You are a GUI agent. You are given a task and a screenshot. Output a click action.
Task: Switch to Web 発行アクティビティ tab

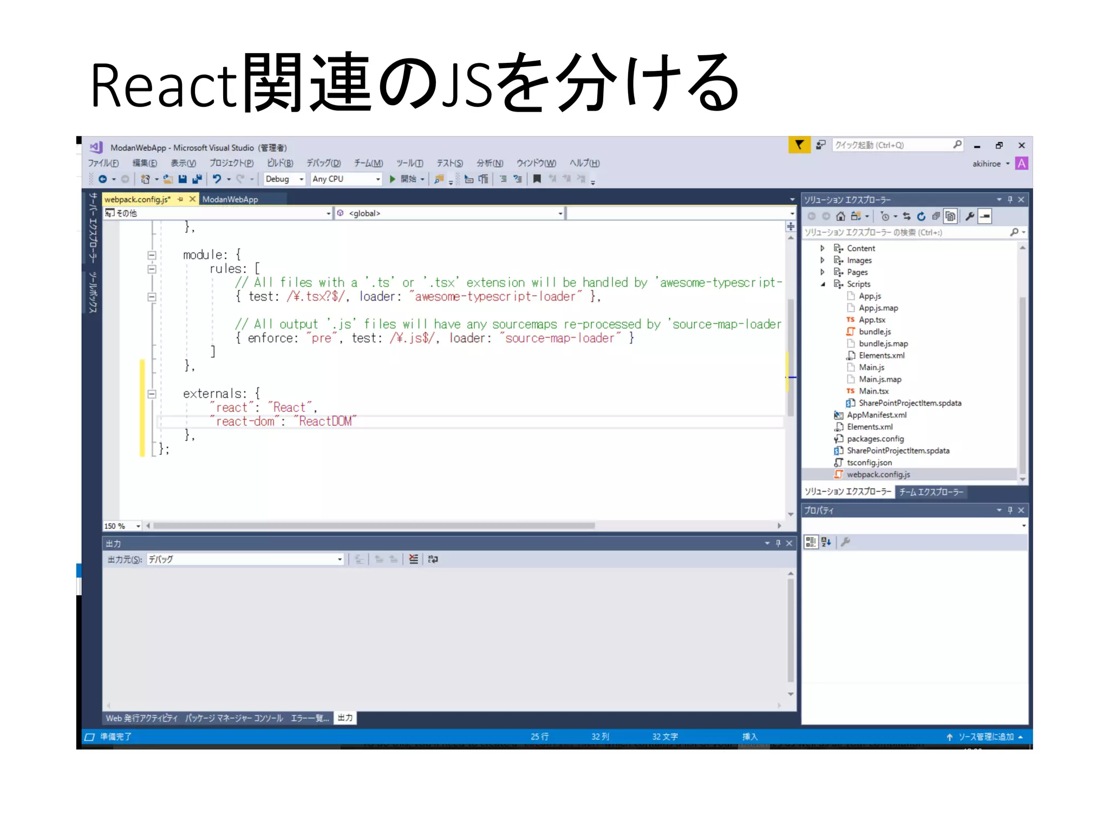coord(141,718)
